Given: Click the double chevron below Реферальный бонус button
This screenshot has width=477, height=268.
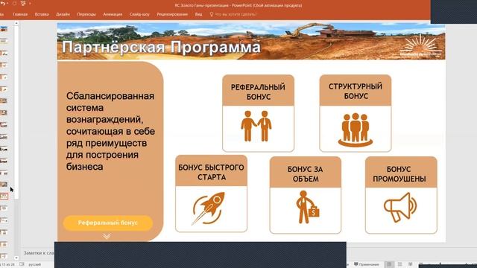Looking at the screenshot, I should coord(107,236).
